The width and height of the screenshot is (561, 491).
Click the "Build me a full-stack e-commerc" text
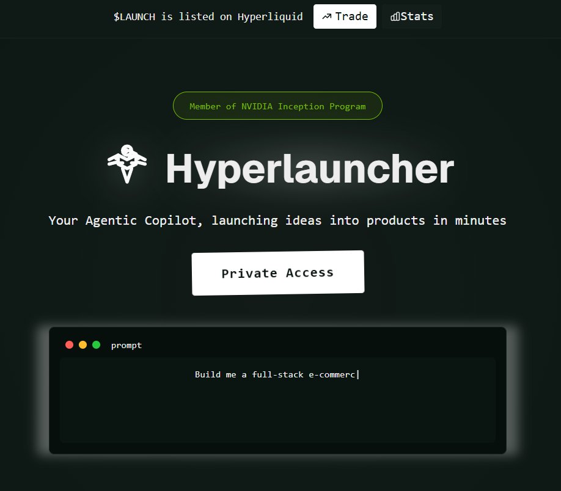[x=275, y=374]
